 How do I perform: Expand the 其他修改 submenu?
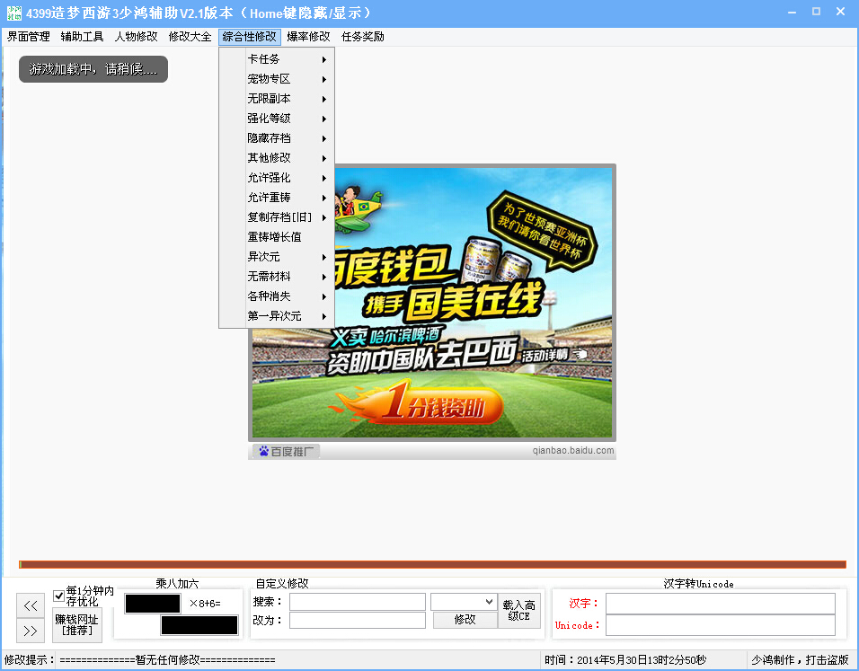click(277, 158)
